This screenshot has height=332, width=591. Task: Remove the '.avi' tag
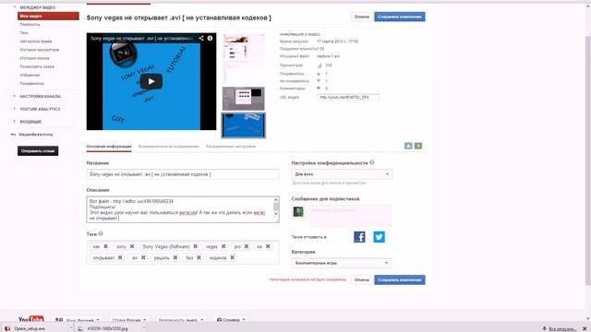pyautogui.click(x=143, y=257)
